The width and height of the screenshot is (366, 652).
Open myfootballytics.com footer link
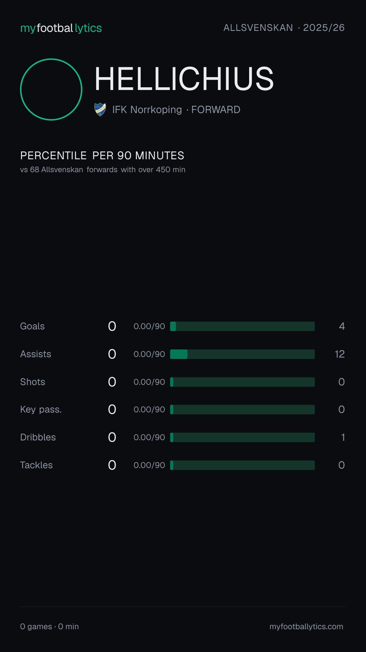(306, 627)
